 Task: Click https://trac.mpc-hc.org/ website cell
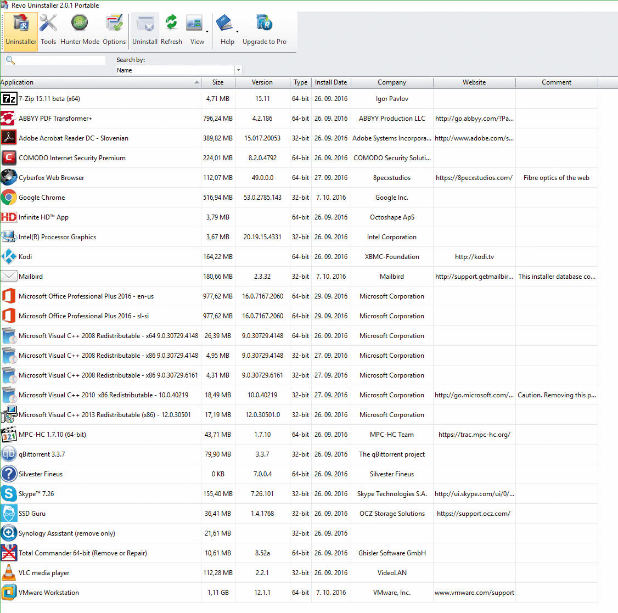pyautogui.click(x=474, y=435)
